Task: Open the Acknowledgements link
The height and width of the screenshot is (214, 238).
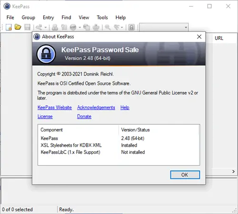Action: [96, 107]
